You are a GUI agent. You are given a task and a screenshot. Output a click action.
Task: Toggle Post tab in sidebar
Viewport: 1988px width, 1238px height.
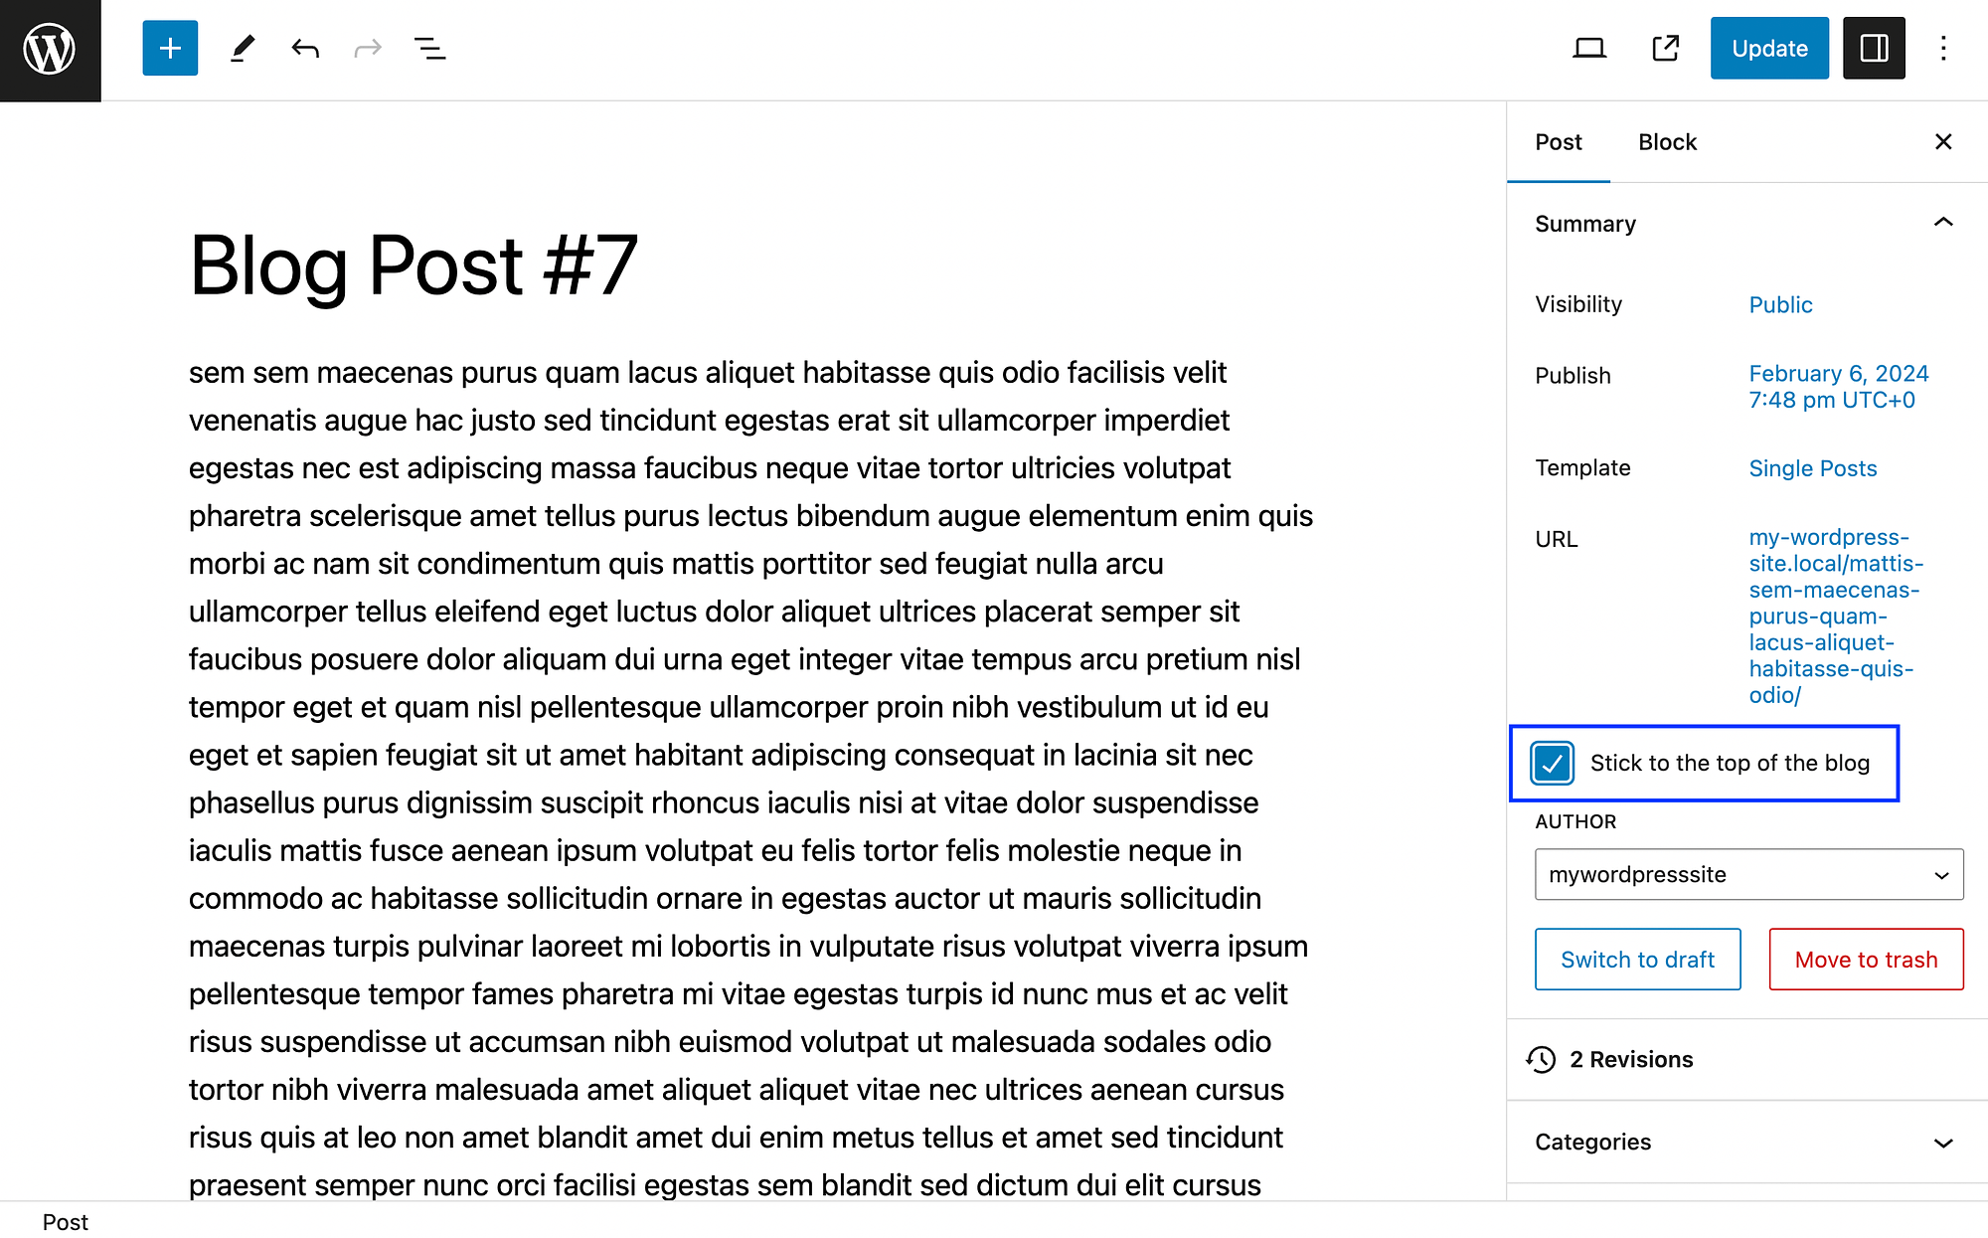click(1559, 141)
